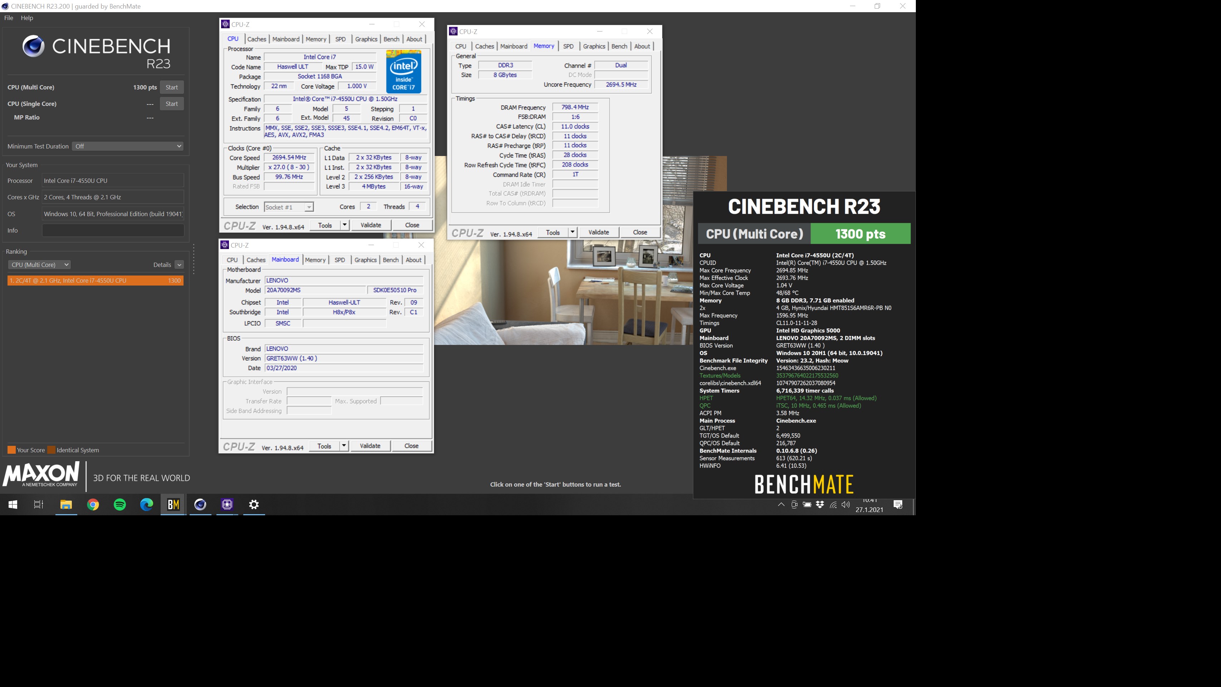This screenshot has height=687, width=1221.
Task: Click the taskbar date 27.1.2021
Action: pyautogui.click(x=869, y=510)
